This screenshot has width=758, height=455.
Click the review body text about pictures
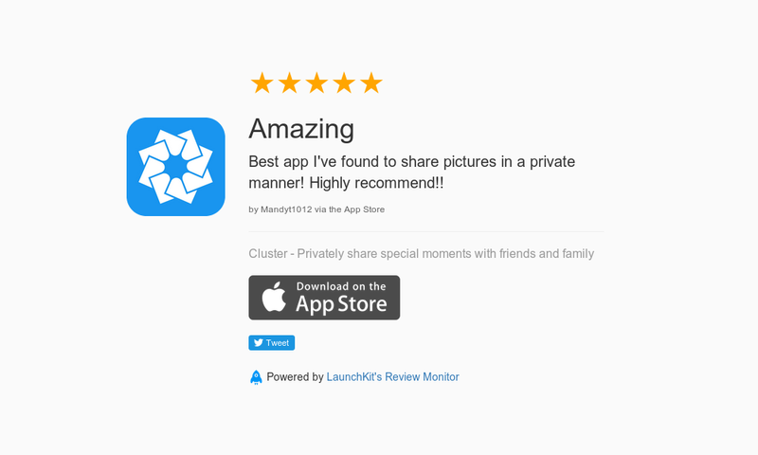click(x=411, y=173)
